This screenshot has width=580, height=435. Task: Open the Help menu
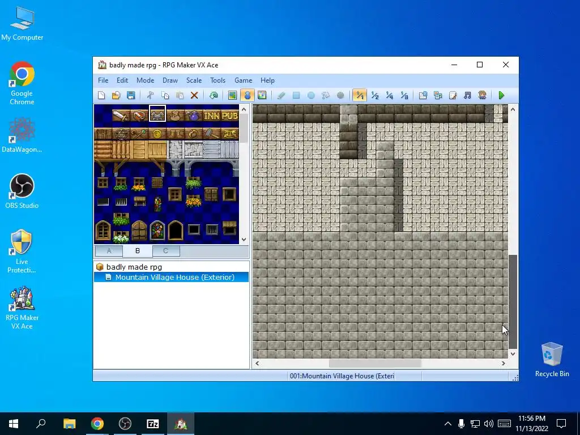coord(267,80)
